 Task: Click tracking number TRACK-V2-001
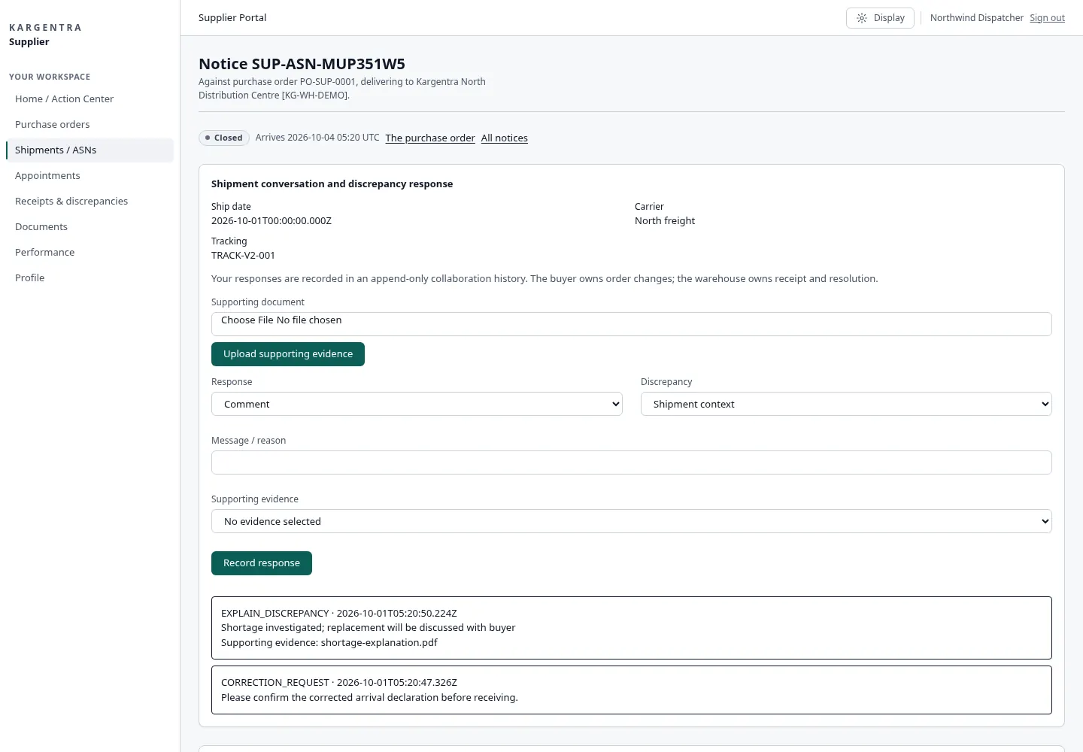[x=243, y=255]
